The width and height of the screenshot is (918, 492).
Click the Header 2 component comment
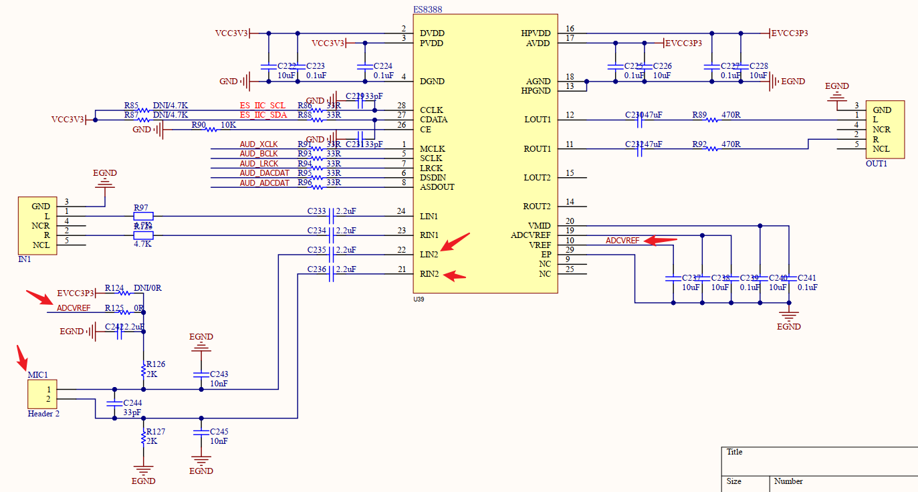click(43, 414)
